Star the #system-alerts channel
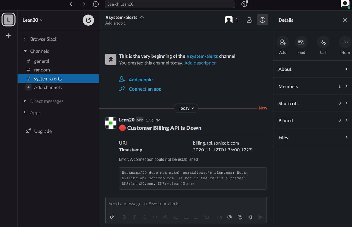This screenshot has height=227, width=352. pyautogui.click(x=142, y=18)
